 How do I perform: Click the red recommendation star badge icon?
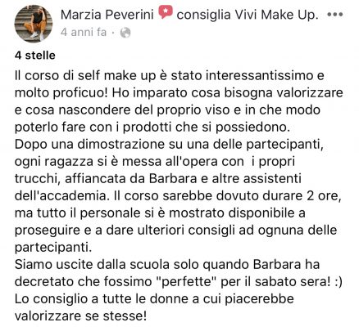click(x=166, y=12)
